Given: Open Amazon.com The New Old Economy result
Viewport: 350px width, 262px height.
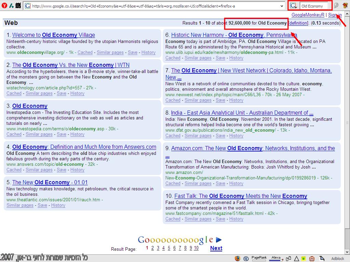Looking at the screenshot, I should tap(253, 148).
